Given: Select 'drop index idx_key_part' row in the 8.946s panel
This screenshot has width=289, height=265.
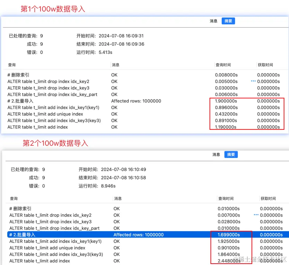Looking at the screenshot, I should 148,228.
